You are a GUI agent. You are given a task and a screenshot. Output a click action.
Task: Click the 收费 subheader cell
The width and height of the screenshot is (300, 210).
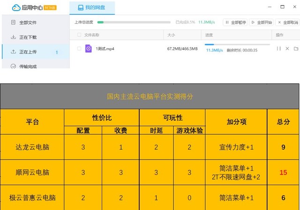point(120,130)
